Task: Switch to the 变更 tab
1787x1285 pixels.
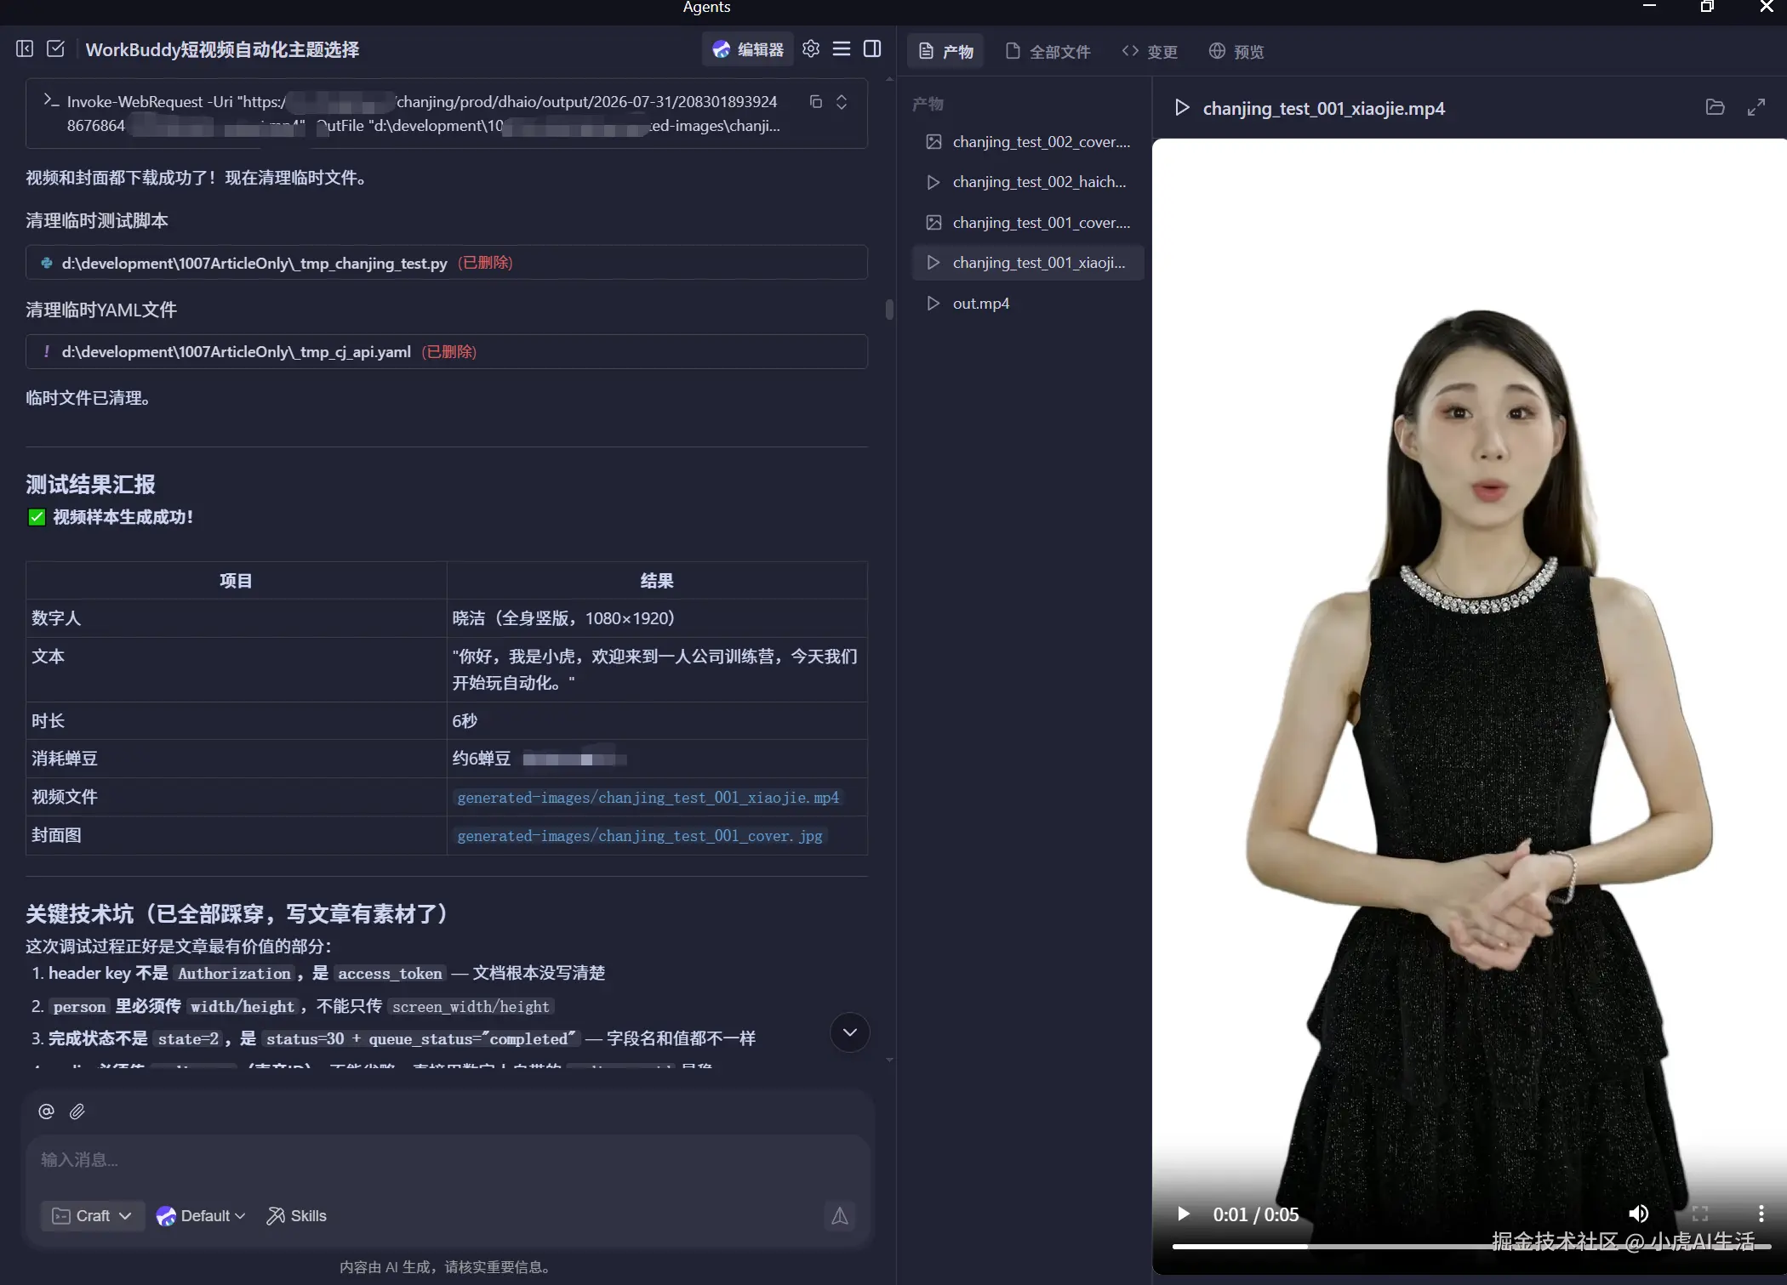Action: point(1150,52)
